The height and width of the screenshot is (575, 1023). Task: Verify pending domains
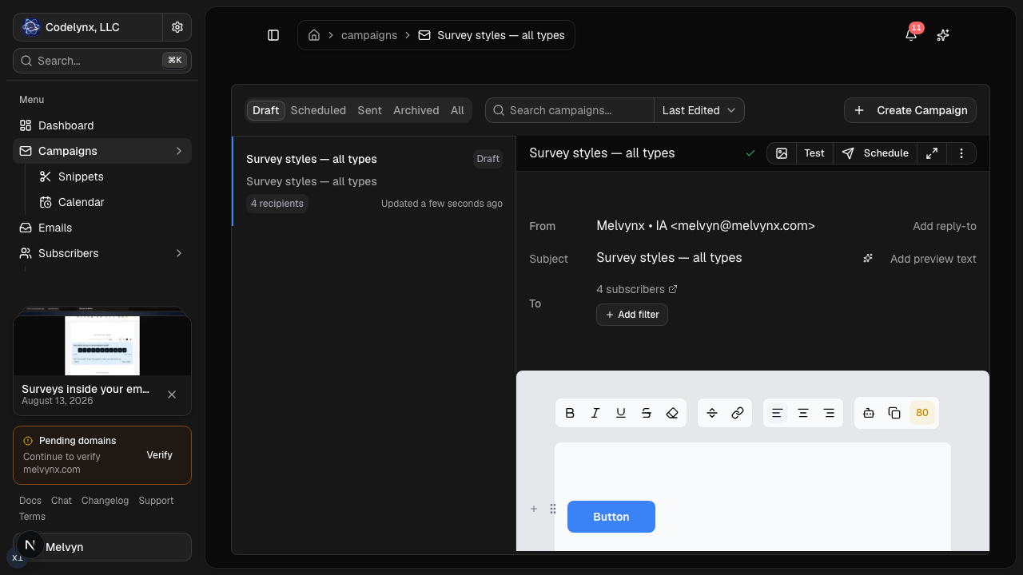click(x=159, y=455)
